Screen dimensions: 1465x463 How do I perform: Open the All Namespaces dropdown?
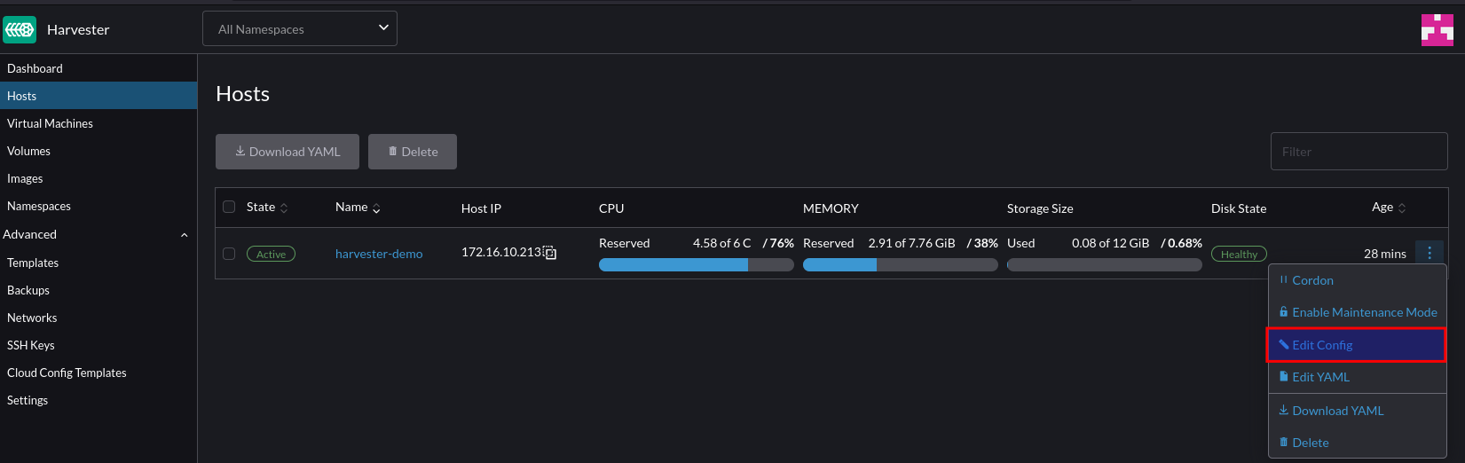point(300,28)
